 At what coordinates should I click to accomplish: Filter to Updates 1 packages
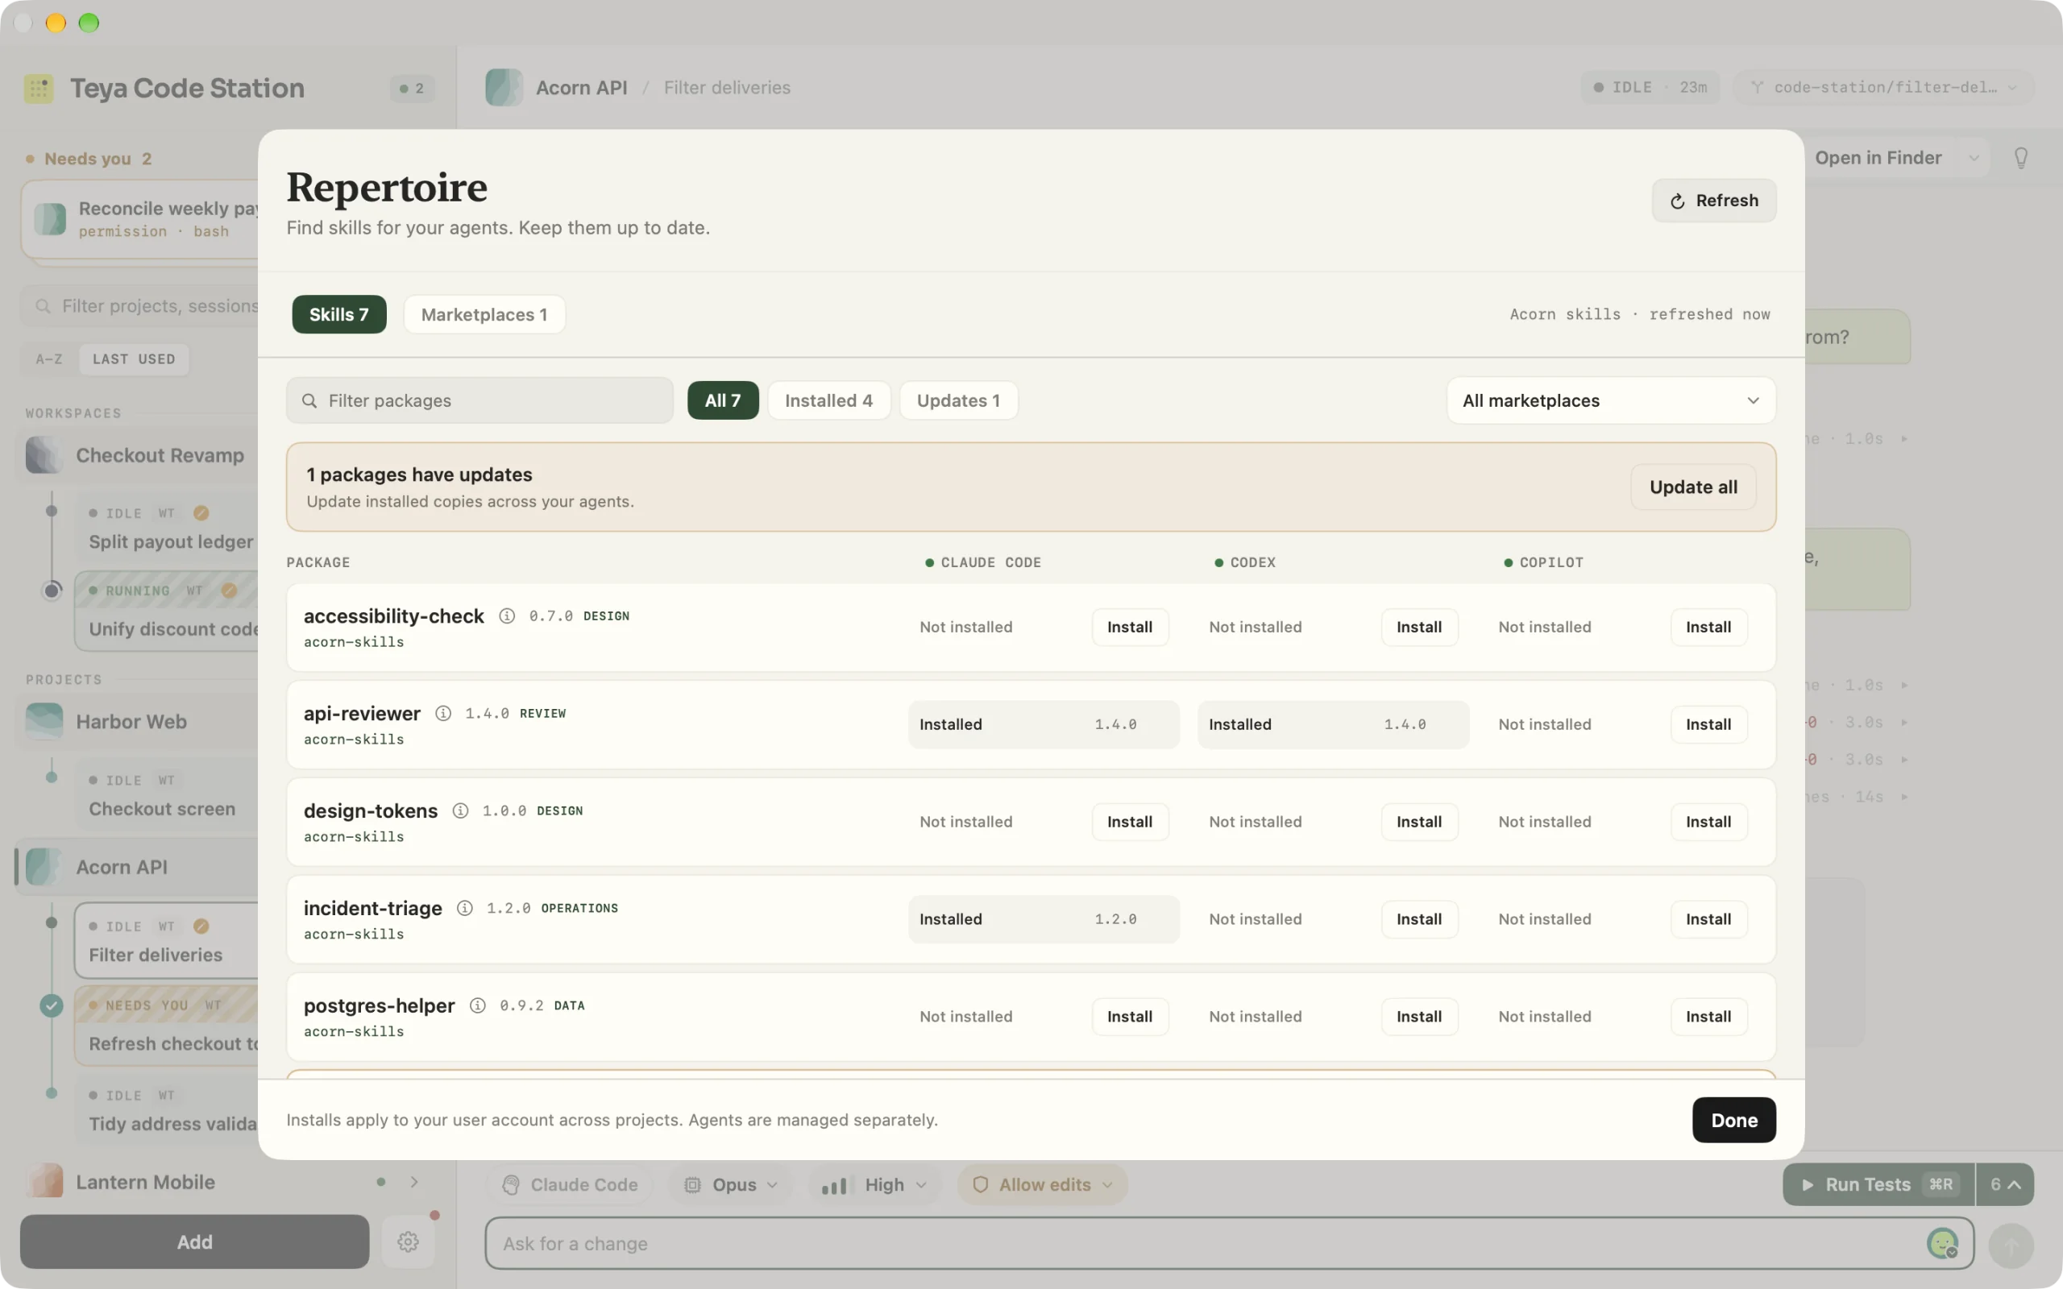tap(958, 400)
